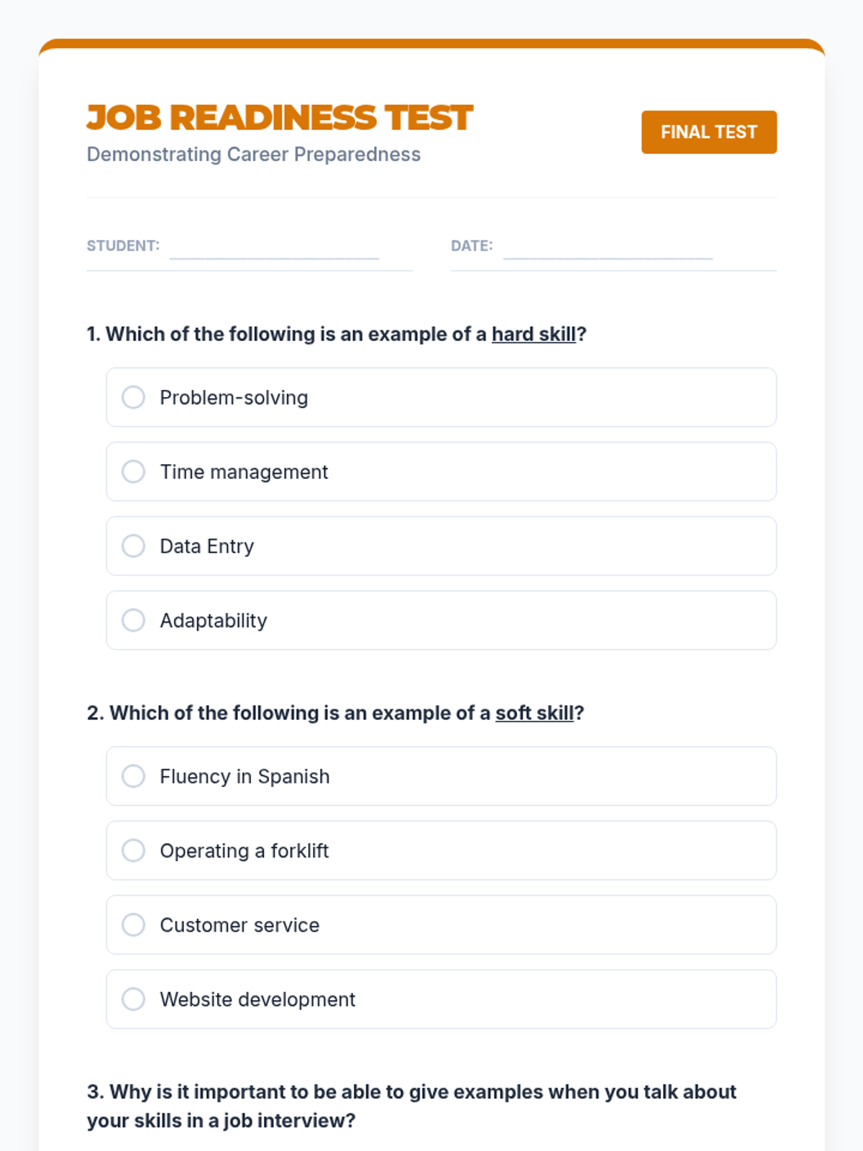Image resolution: width=863 pixels, height=1151 pixels.
Task: Click the question 3 interview examples text
Action: (x=411, y=1106)
